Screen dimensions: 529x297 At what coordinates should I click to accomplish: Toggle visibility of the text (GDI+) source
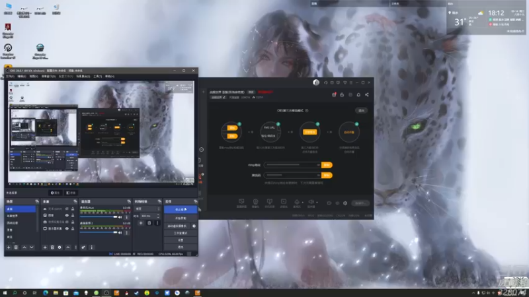click(67, 209)
